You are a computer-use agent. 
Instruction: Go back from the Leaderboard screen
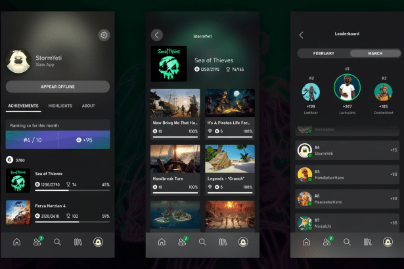click(302, 35)
